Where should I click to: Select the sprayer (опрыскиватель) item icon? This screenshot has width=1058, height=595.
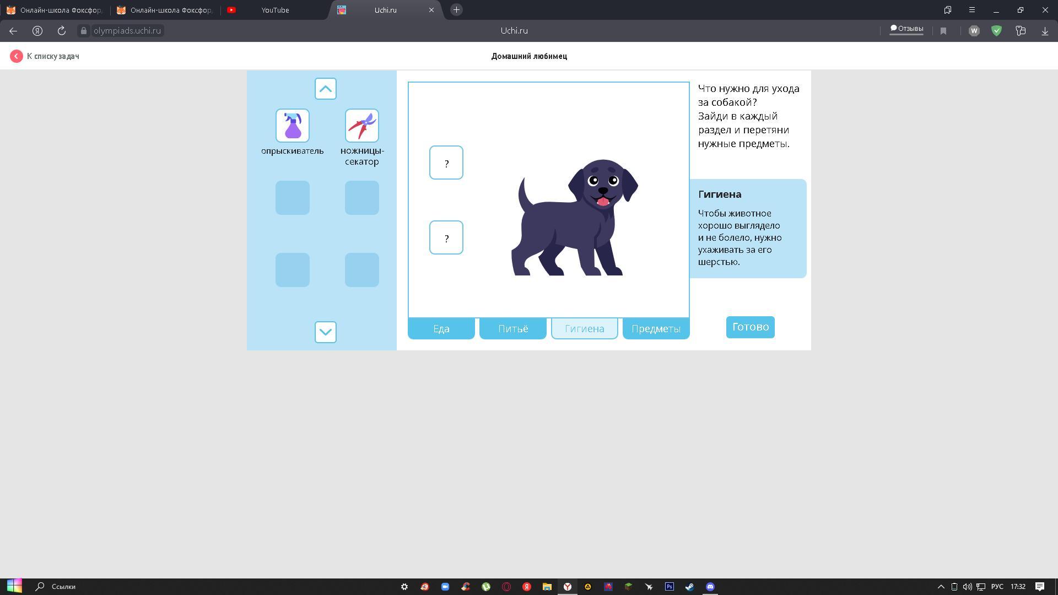292,126
